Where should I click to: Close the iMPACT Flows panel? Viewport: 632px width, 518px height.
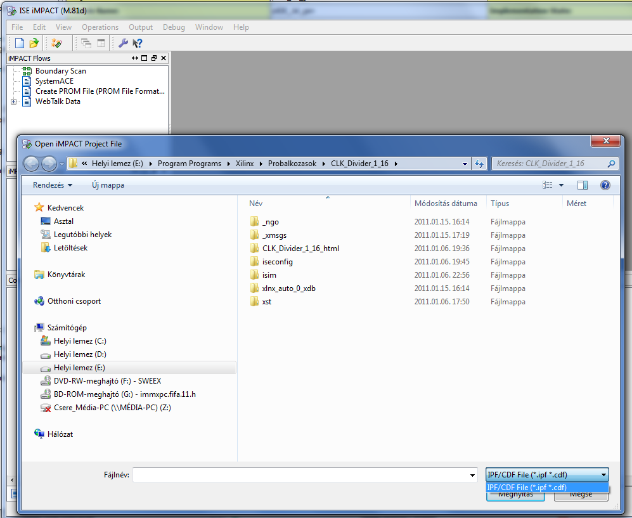(x=164, y=58)
